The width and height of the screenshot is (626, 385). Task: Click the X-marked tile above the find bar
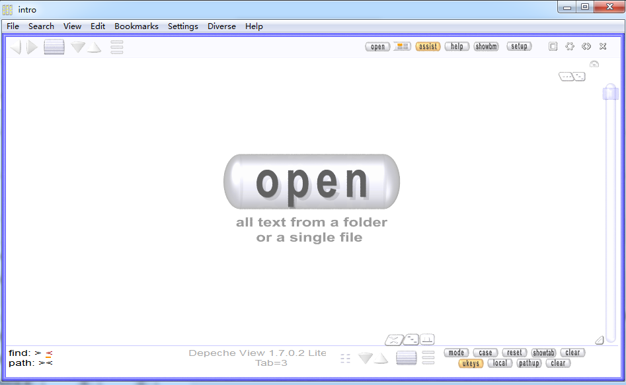click(x=394, y=340)
